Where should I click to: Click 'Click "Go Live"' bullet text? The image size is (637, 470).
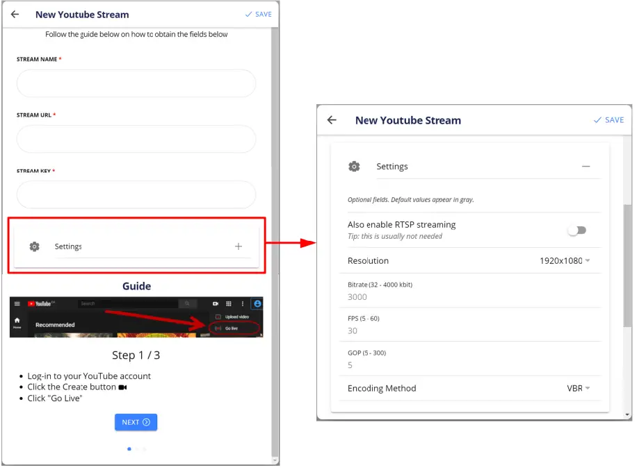(x=55, y=398)
